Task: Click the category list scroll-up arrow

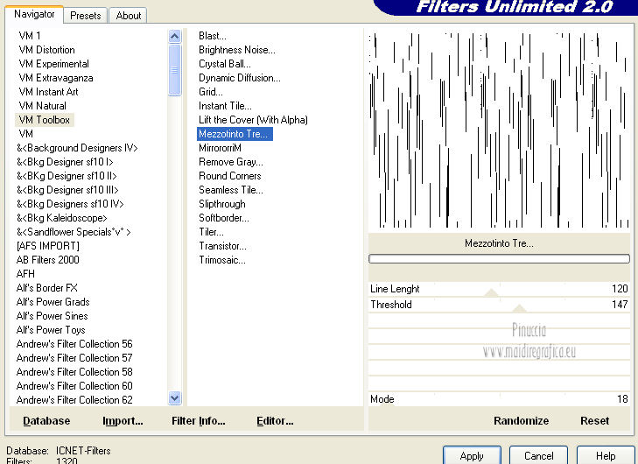Action: pyautogui.click(x=174, y=37)
